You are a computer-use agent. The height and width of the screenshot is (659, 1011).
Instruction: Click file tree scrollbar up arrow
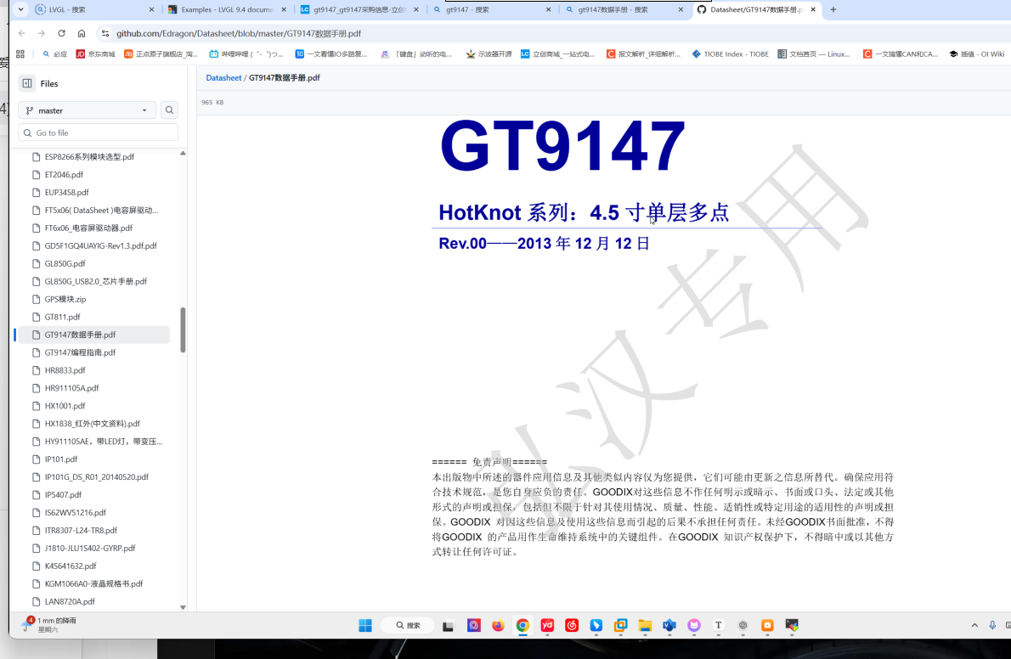coord(183,154)
